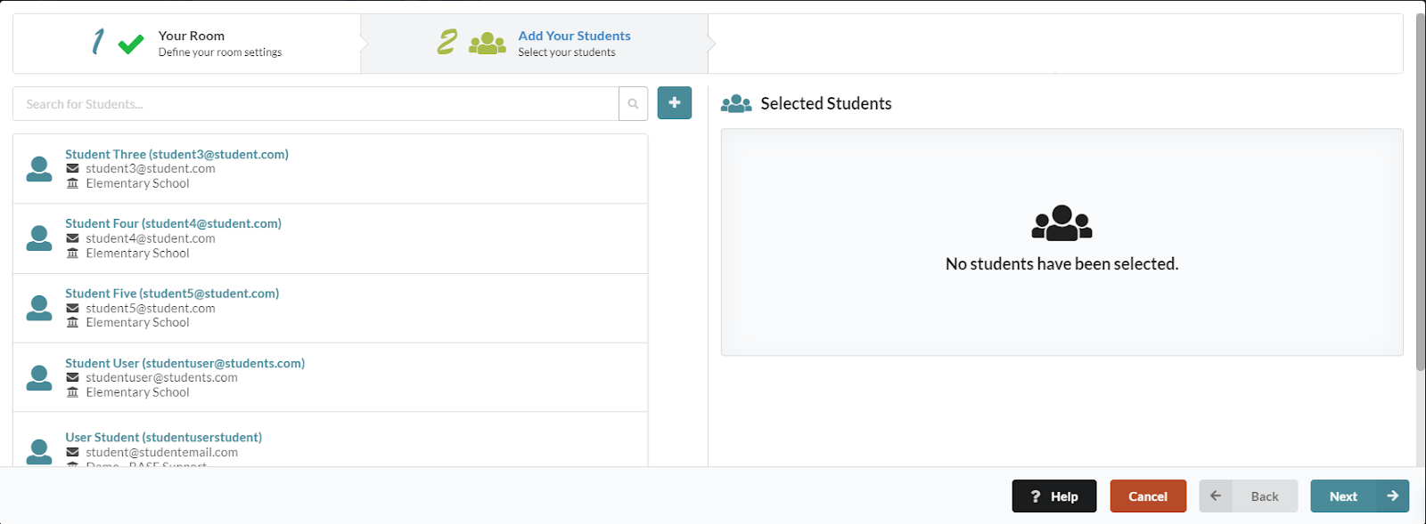The image size is (1426, 524).
Task: Click the User Student avatar icon
Action: 39,452
